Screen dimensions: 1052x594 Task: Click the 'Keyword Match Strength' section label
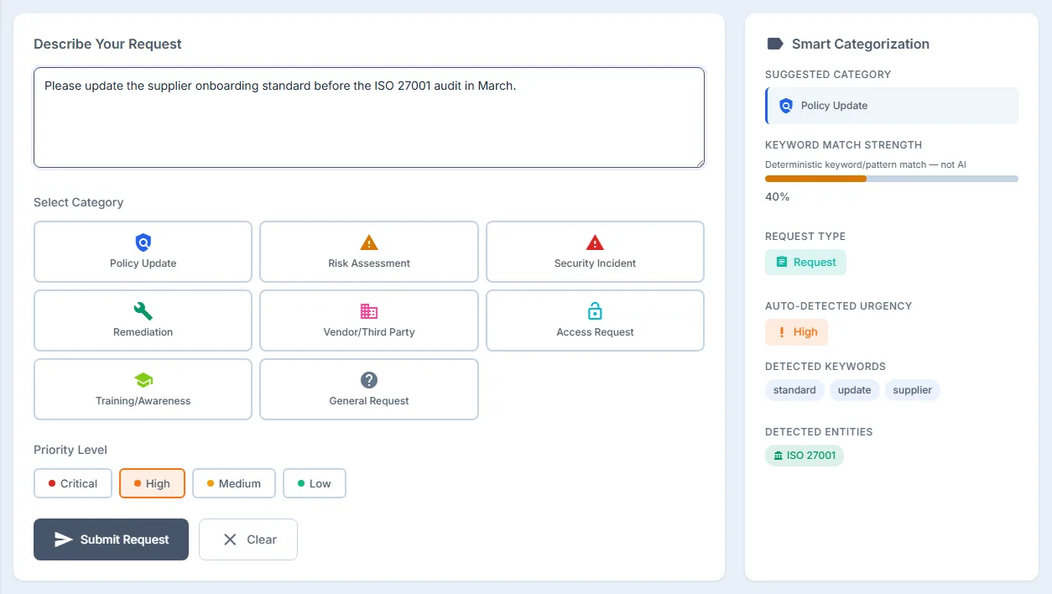843,145
